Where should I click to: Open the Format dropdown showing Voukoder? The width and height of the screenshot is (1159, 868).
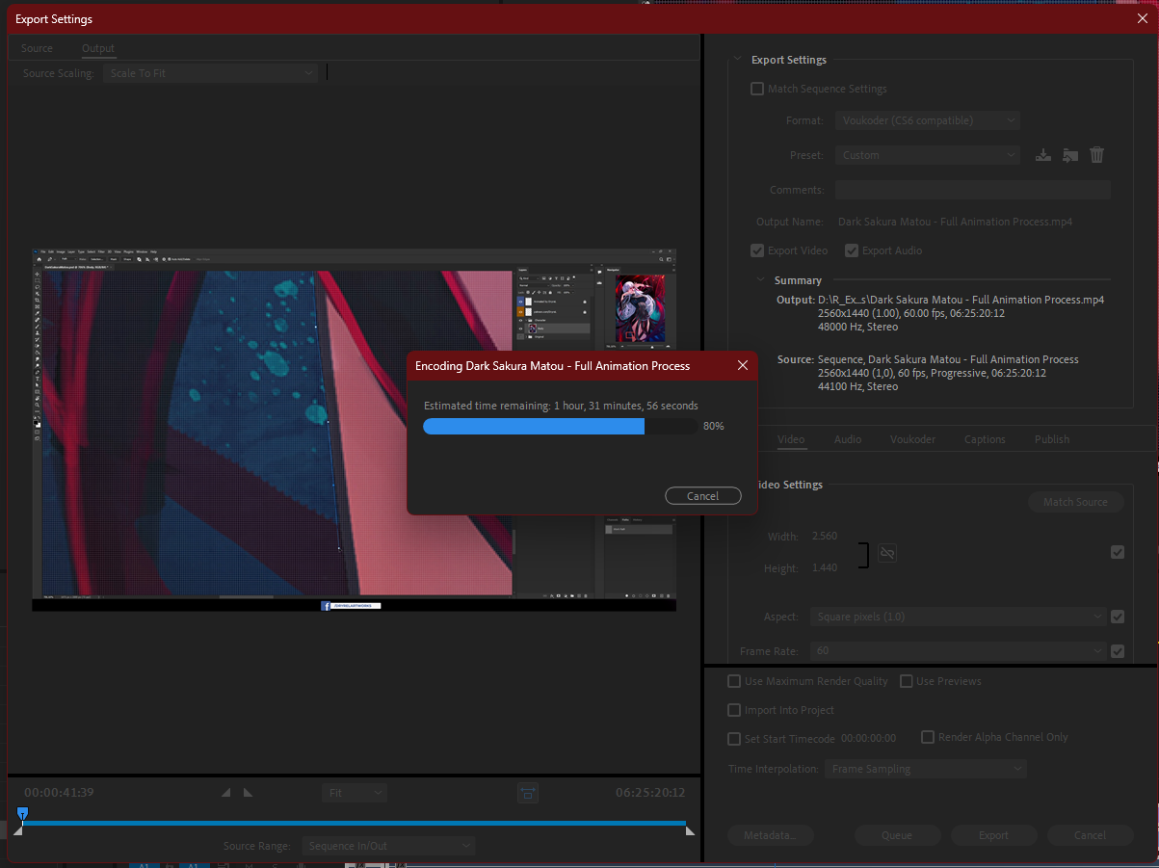pos(927,120)
